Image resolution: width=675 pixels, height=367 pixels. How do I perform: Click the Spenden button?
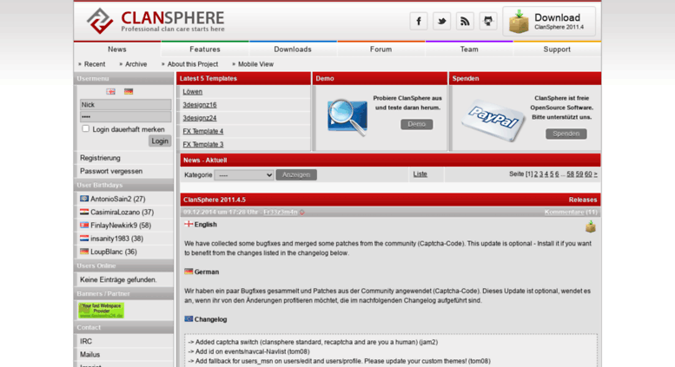[x=566, y=134]
